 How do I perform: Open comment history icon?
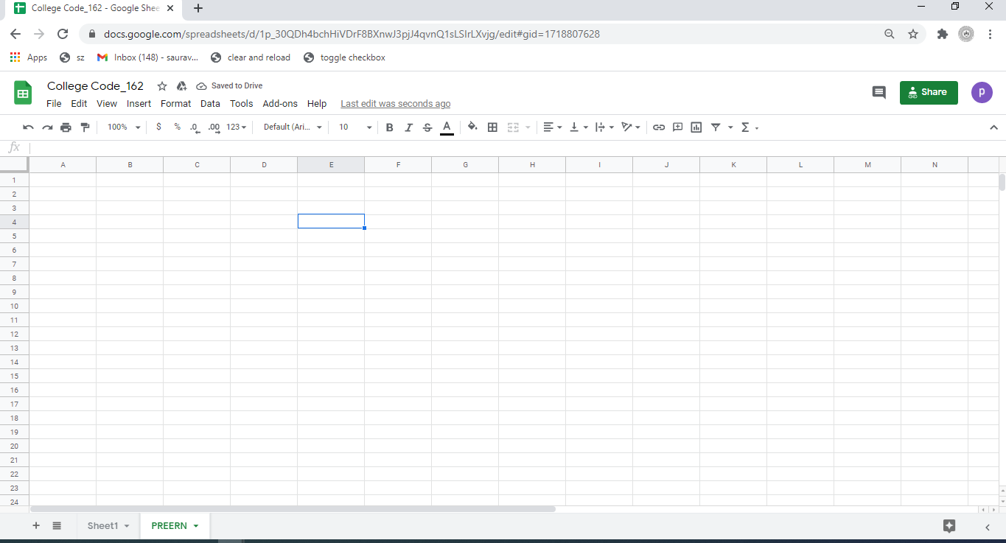[878, 92]
